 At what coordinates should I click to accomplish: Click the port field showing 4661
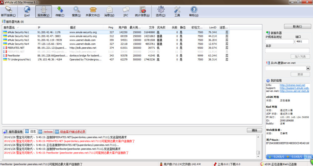302,41
